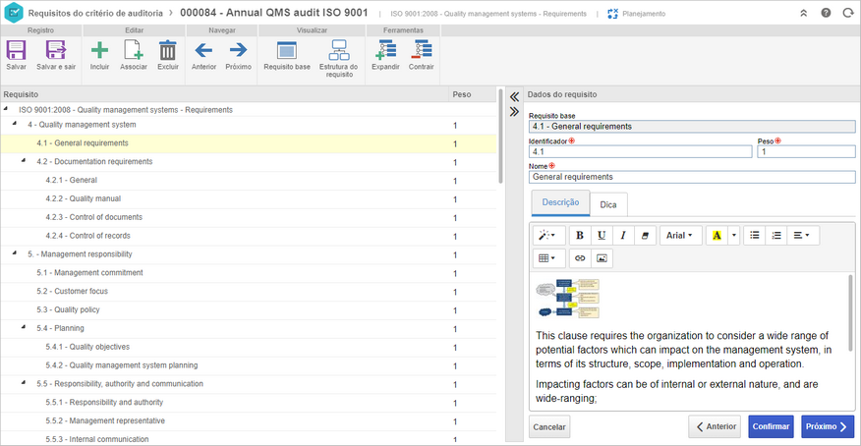This screenshot has width=861, height=446.
Task: Click the requirement tree vertical scrollbar
Action: 500,137
